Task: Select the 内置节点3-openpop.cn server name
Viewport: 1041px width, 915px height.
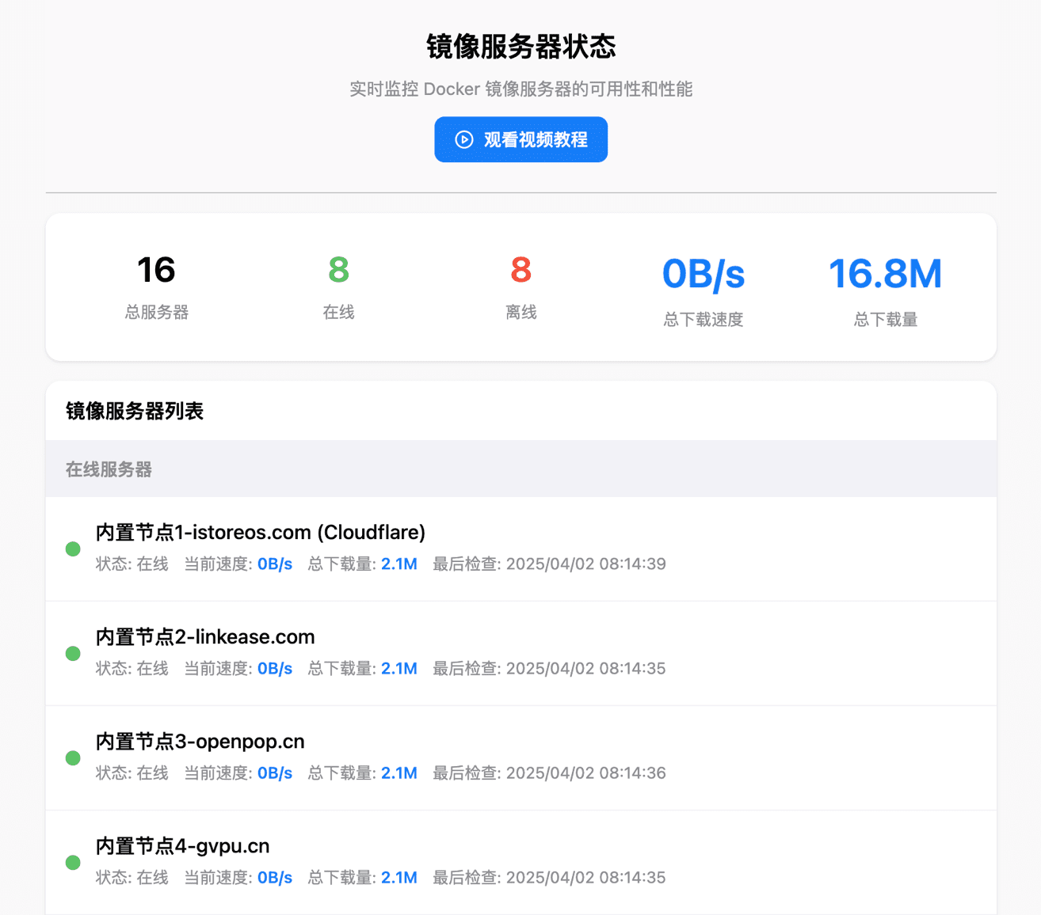Action: pyautogui.click(x=200, y=742)
